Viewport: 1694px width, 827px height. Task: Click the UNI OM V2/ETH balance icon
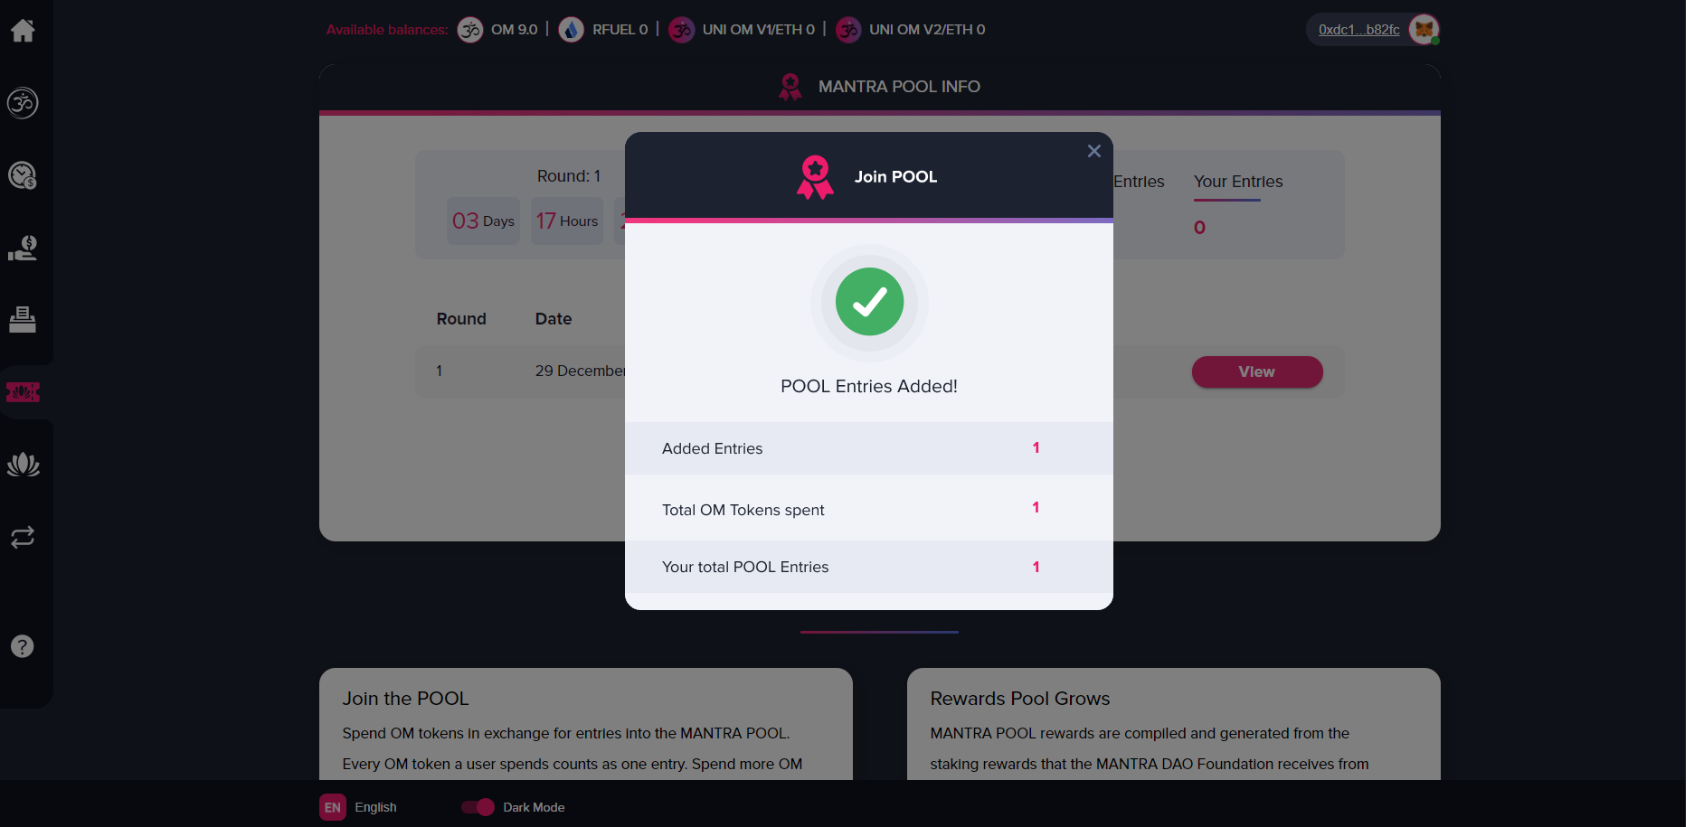(848, 30)
